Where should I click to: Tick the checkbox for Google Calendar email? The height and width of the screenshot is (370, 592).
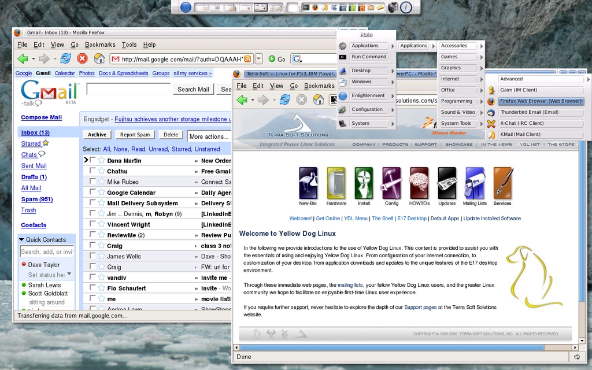click(92, 193)
